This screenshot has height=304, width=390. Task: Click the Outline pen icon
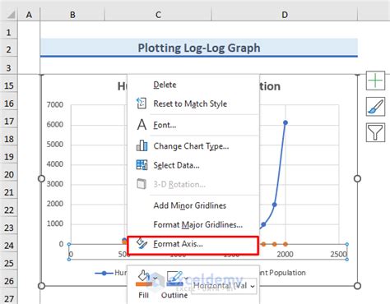[174, 279]
